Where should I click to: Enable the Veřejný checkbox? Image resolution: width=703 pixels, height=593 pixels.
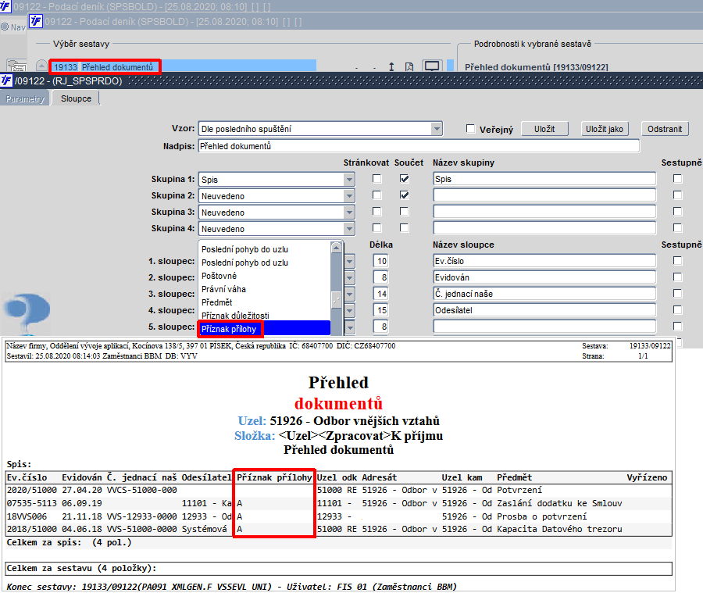click(x=470, y=129)
